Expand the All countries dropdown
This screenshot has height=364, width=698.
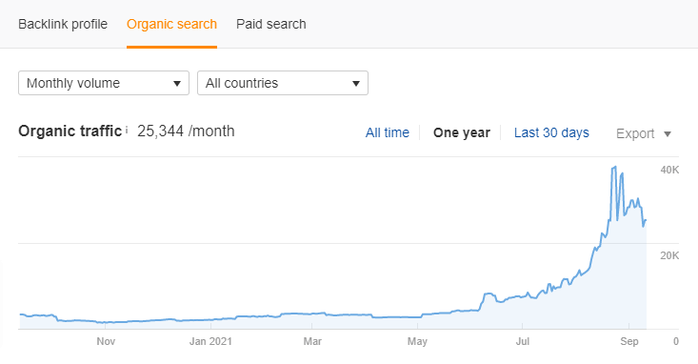tap(283, 83)
